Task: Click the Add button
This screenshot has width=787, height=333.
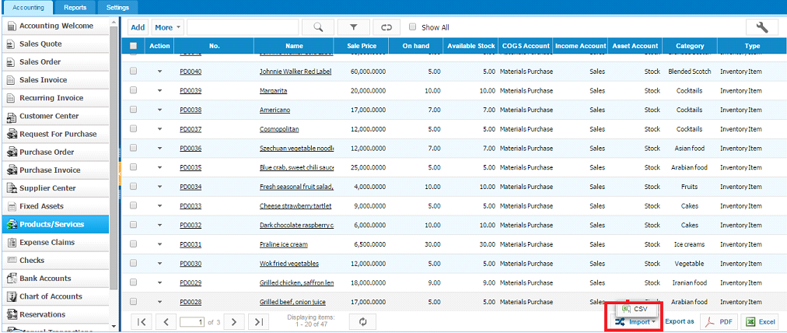Action: pos(138,27)
